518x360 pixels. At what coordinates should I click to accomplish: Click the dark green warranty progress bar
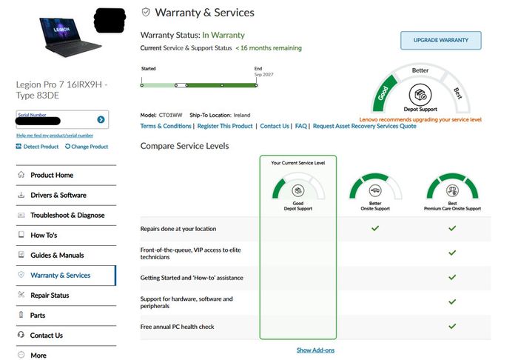[x=221, y=85]
